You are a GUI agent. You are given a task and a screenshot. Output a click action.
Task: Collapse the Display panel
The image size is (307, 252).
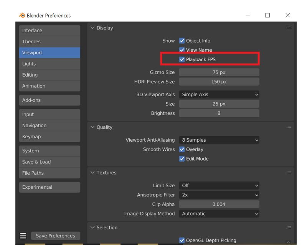click(92, 28)
